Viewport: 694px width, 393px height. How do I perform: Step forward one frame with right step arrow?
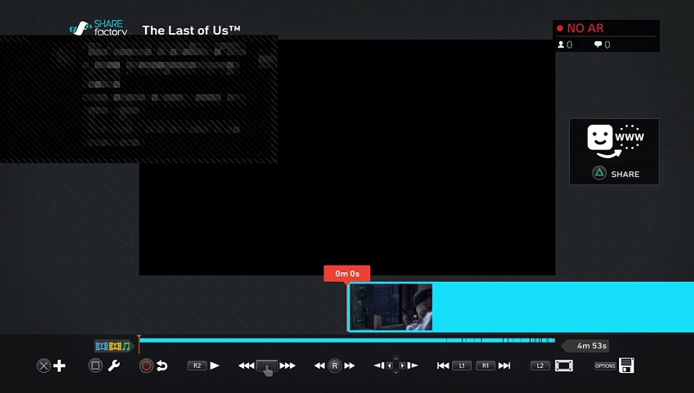tap(413, 366)
